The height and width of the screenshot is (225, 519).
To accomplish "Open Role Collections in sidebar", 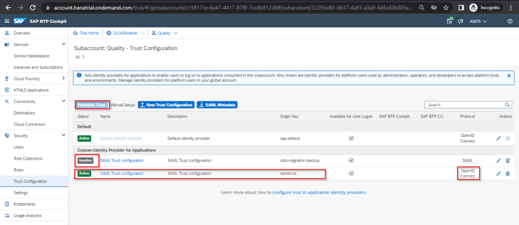I will tap(27, 159).
